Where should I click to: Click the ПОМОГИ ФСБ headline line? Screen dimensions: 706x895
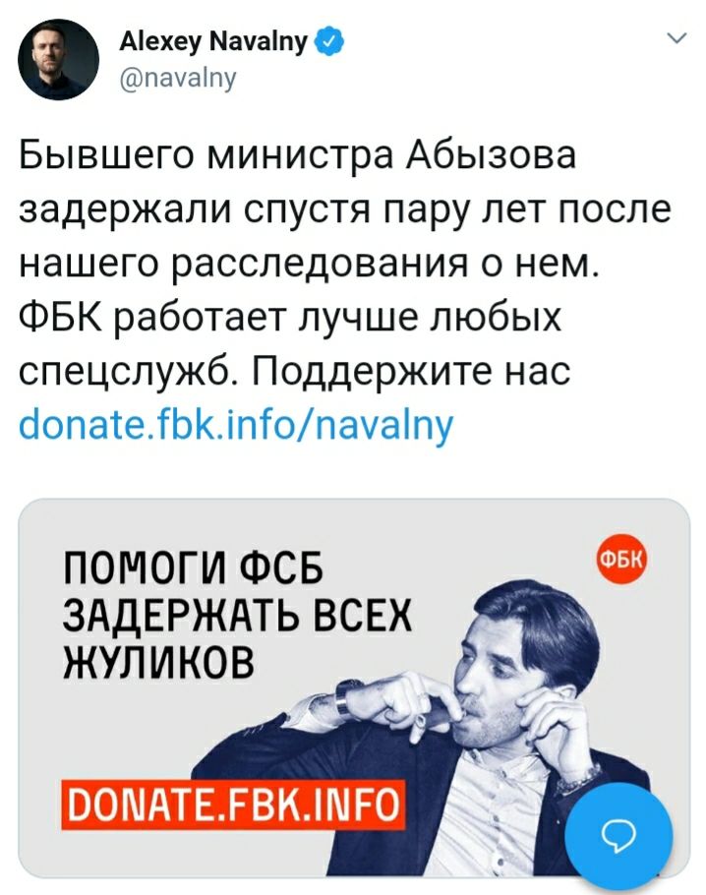pos(193,567)
